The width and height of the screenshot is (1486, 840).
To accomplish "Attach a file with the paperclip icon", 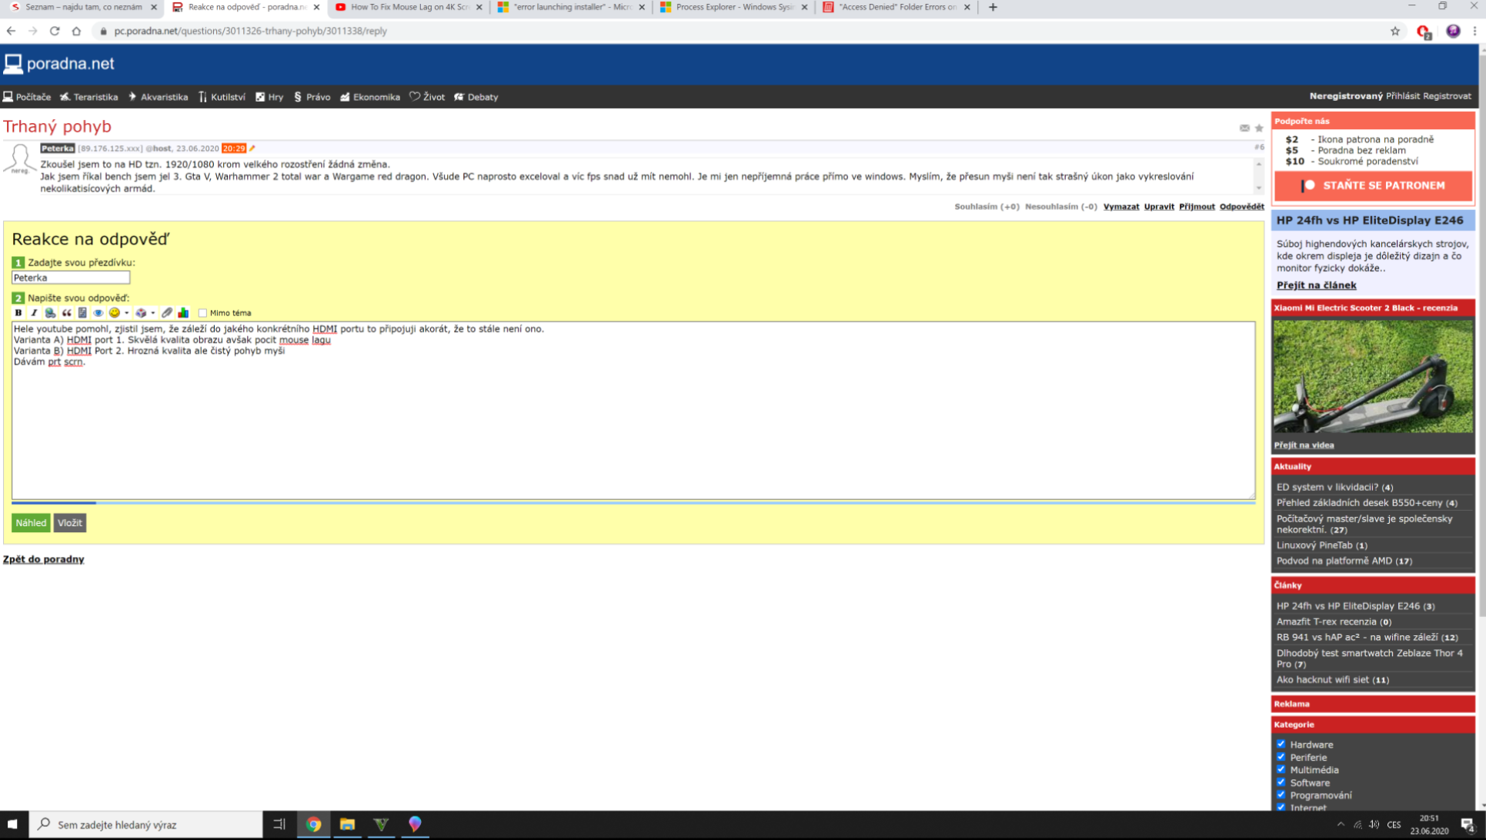I will [x=167, y=313].
